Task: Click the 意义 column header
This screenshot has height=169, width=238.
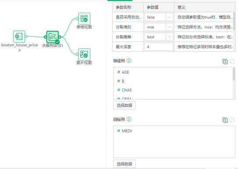Action: pos(205,7)
